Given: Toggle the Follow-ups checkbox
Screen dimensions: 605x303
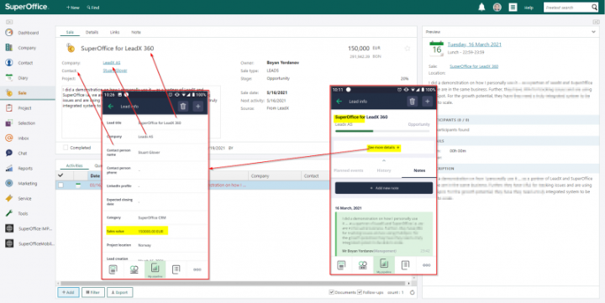Looking at the screenshot, I should click(x=360, y=292).
